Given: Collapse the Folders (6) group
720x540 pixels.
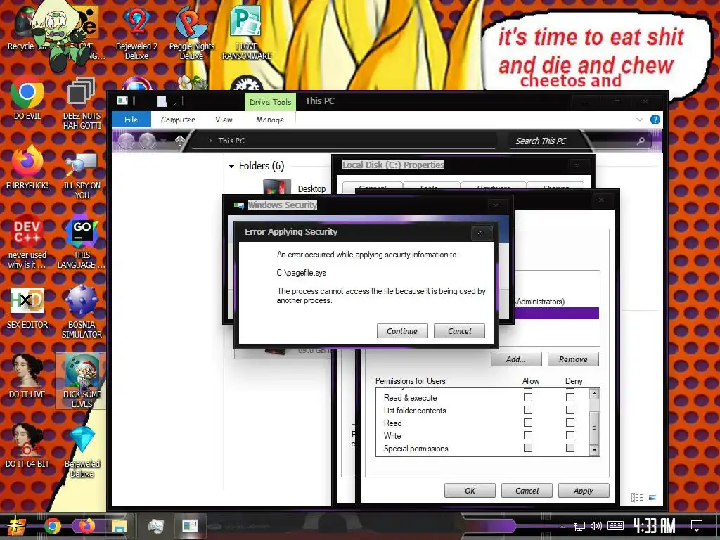Looking at the screenshot, I should (232, 166).
